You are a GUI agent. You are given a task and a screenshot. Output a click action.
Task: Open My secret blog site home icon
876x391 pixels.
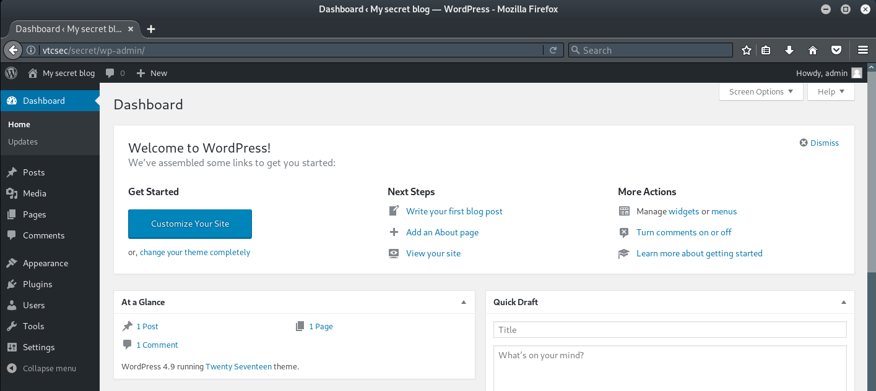coord(33,73)
